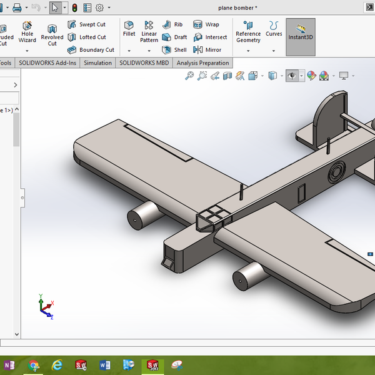Open the Analysis Preparation tab

(x=202, y=62)
